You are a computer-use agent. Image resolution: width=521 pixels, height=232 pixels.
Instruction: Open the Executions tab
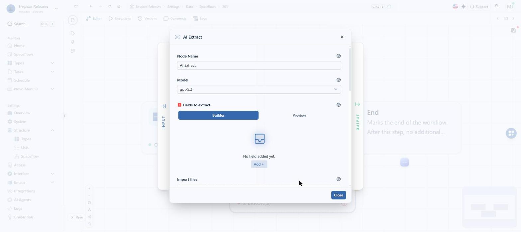pos(120,19)
